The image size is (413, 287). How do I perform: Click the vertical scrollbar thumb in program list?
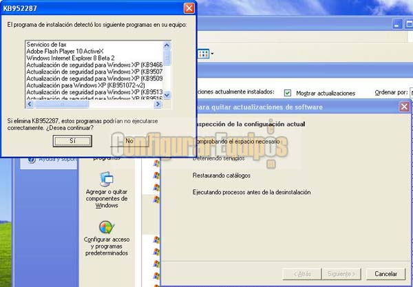(x=167, y=57)
